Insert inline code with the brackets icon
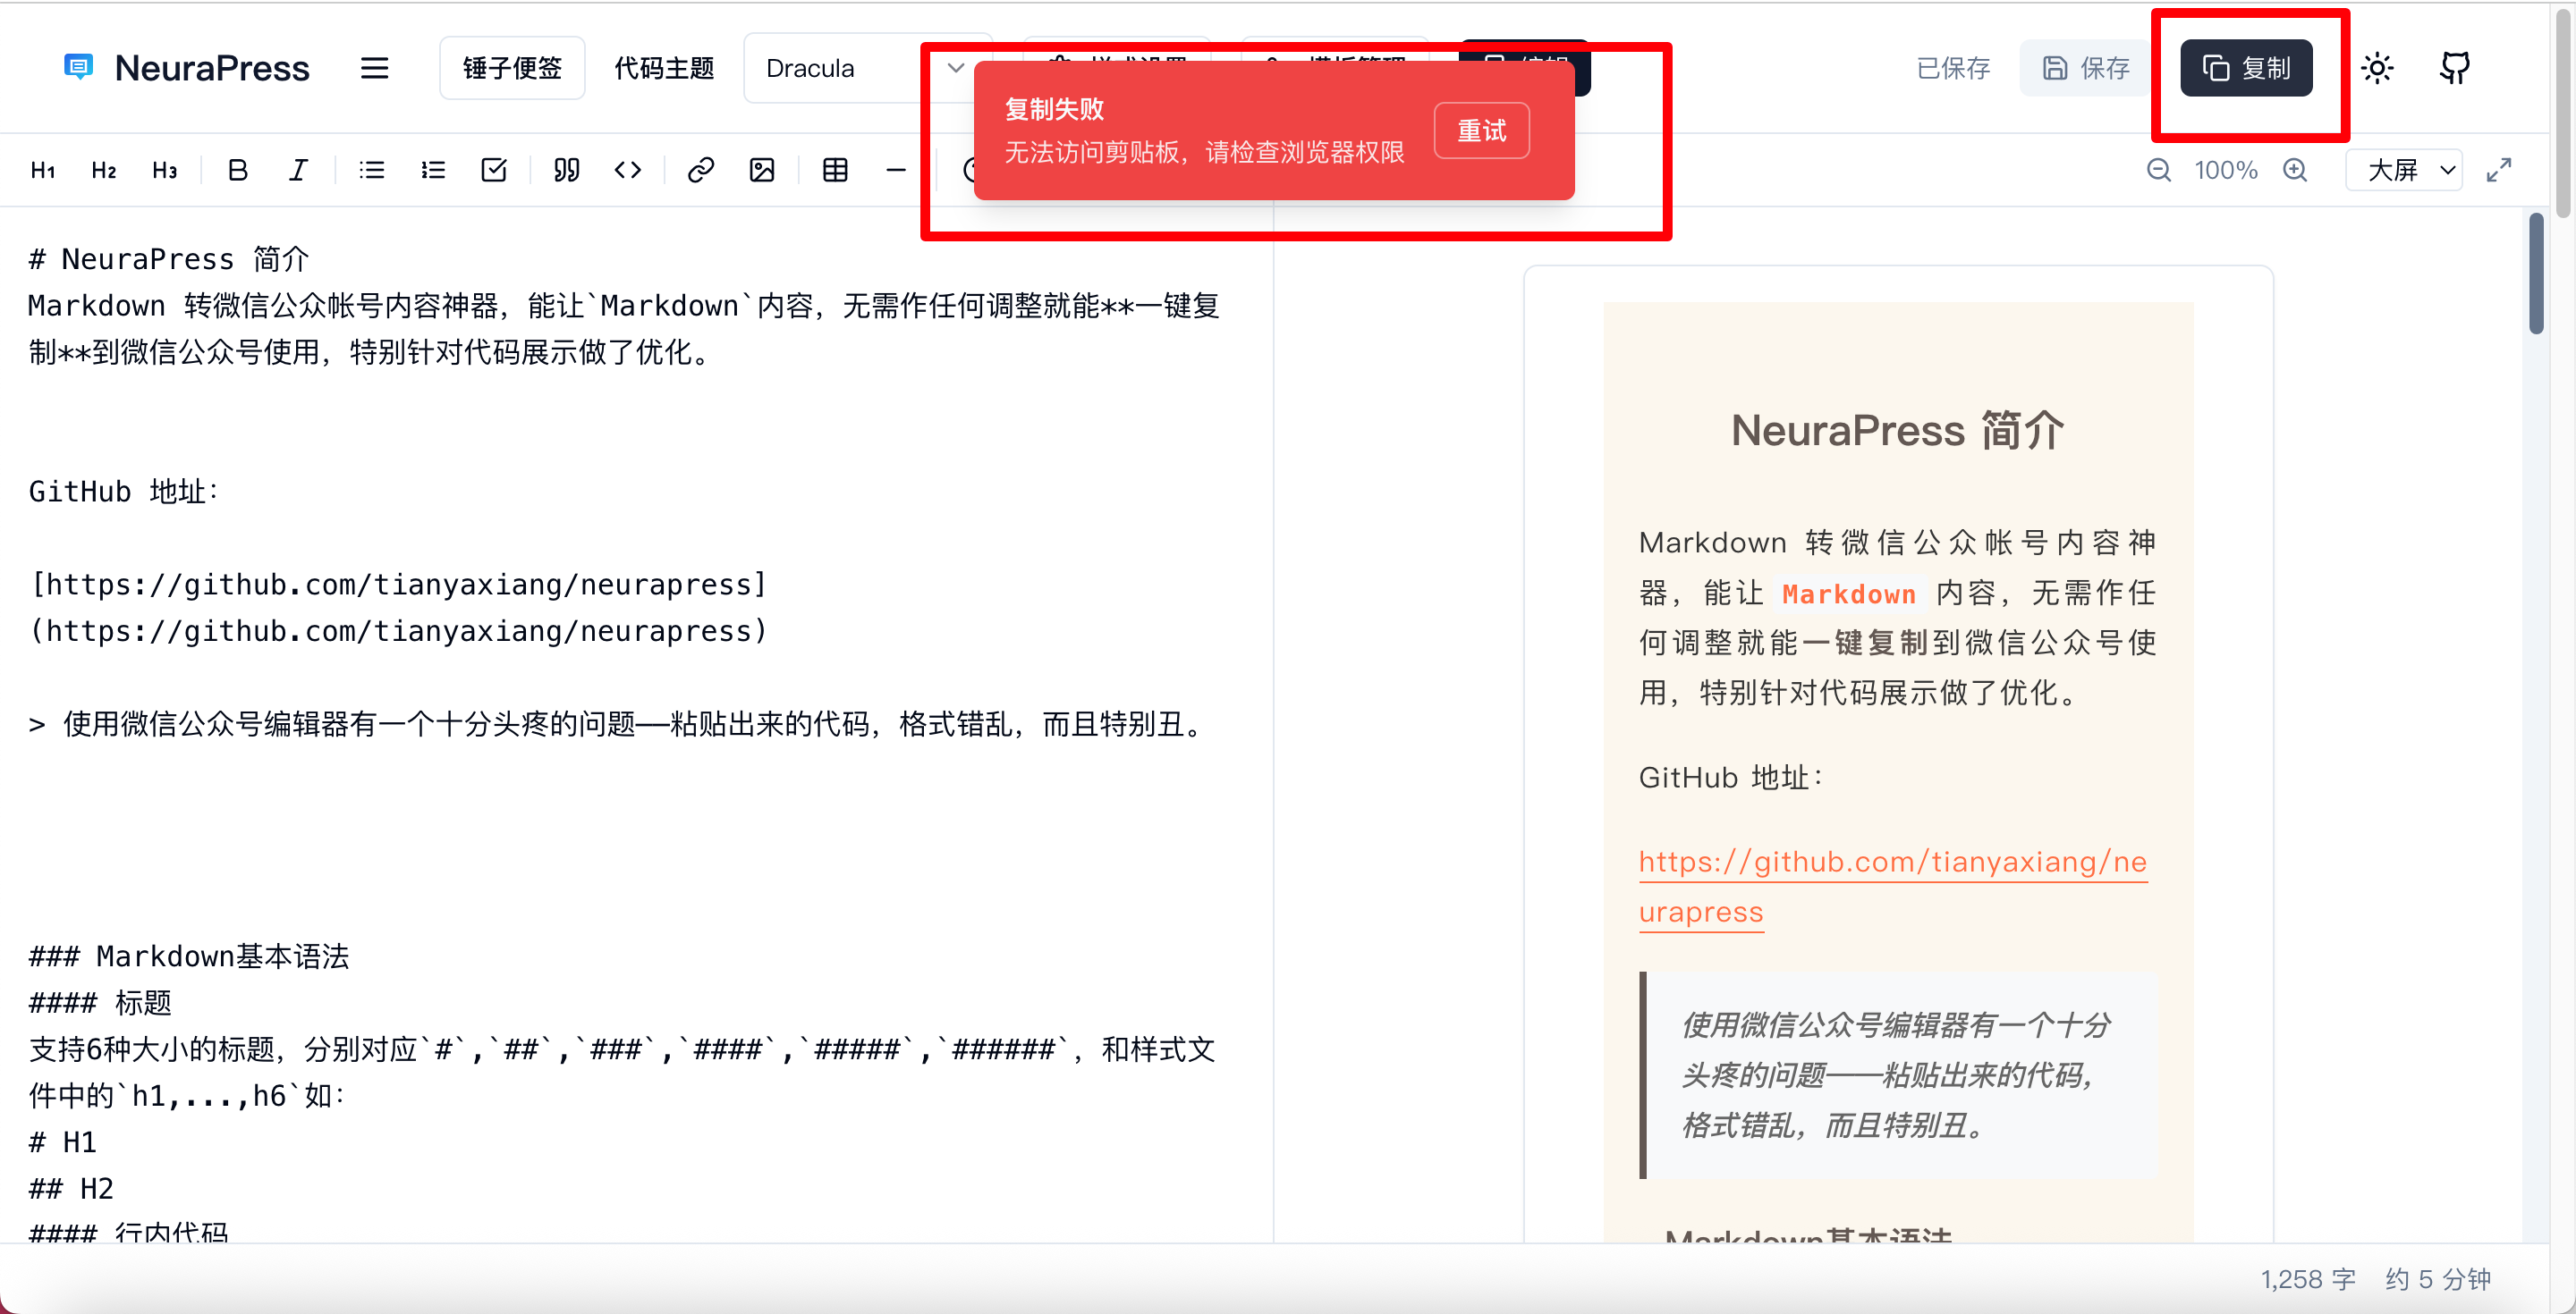 627,170
